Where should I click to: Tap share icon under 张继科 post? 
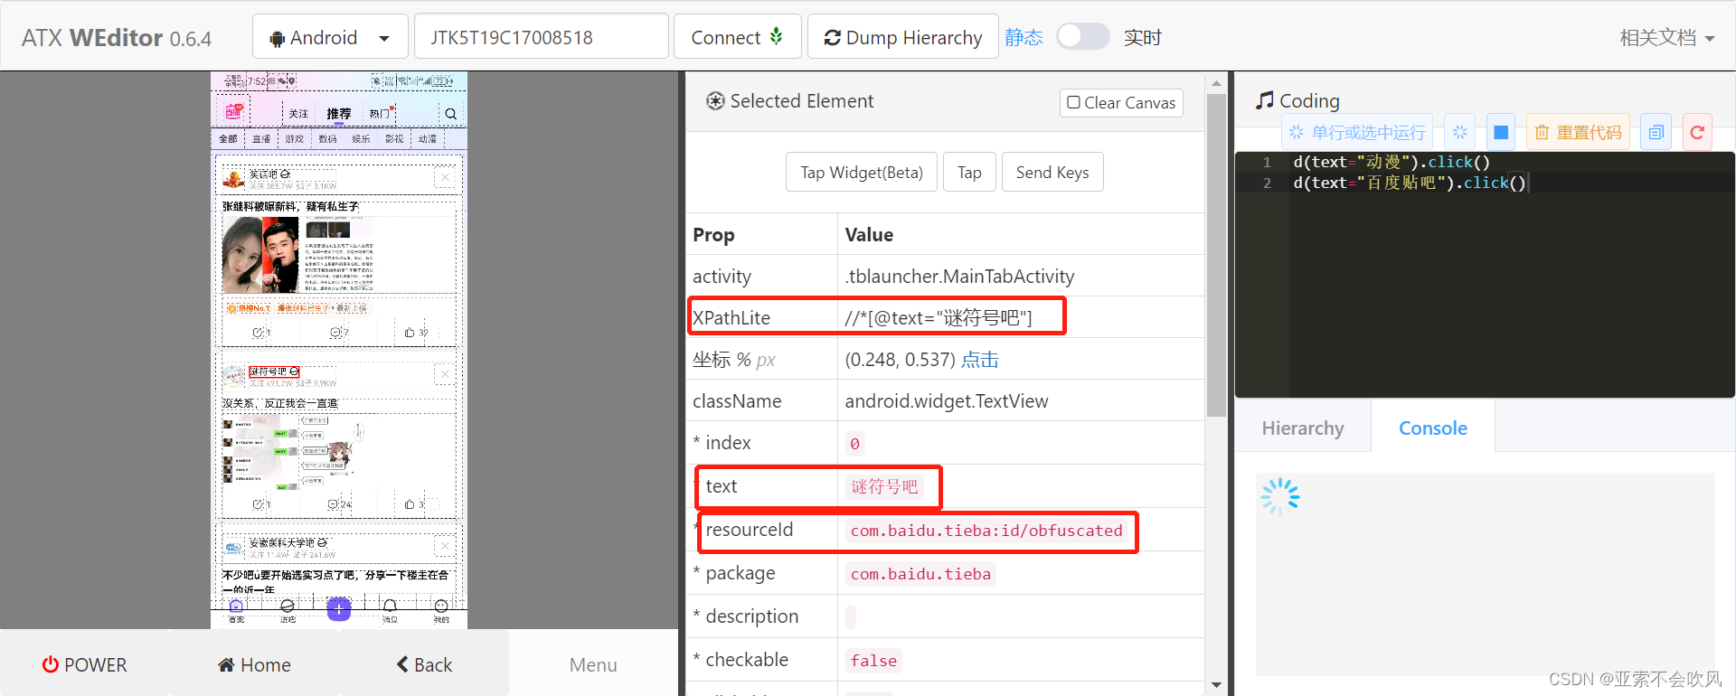(x=259, y=333)
